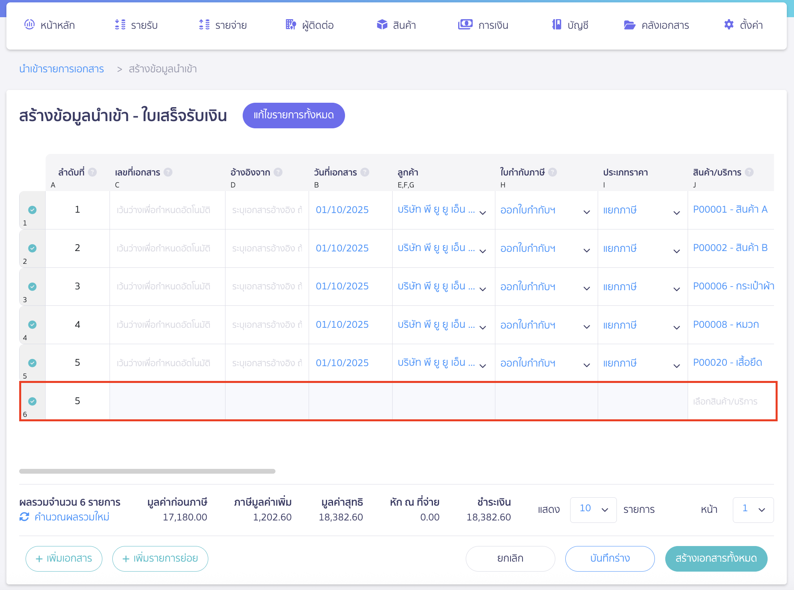The image size is (794, 590).
Task: Click the money icon beside การเงิน
Action: coord(465,25)
